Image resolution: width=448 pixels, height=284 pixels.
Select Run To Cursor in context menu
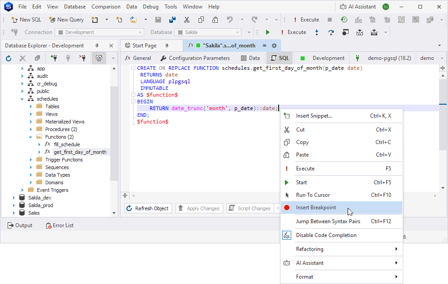click(341, 195)
